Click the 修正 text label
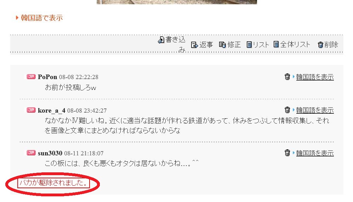 (234, 44)
